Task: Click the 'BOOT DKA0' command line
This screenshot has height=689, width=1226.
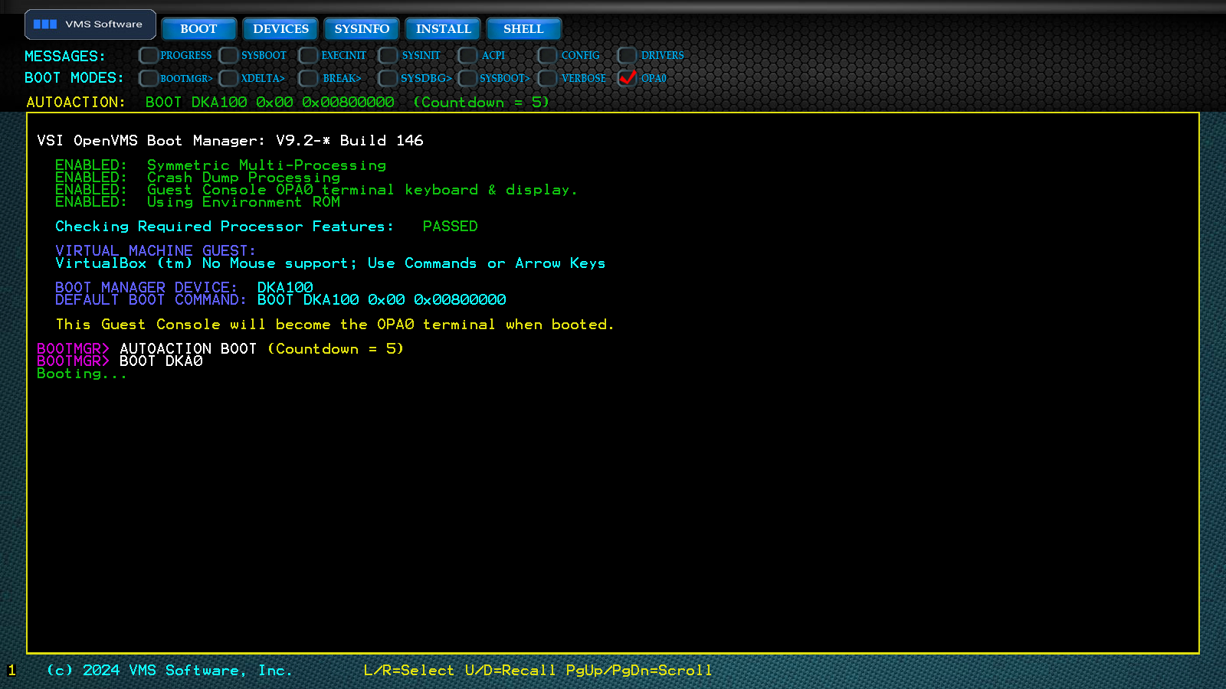Action: point(120,361)
